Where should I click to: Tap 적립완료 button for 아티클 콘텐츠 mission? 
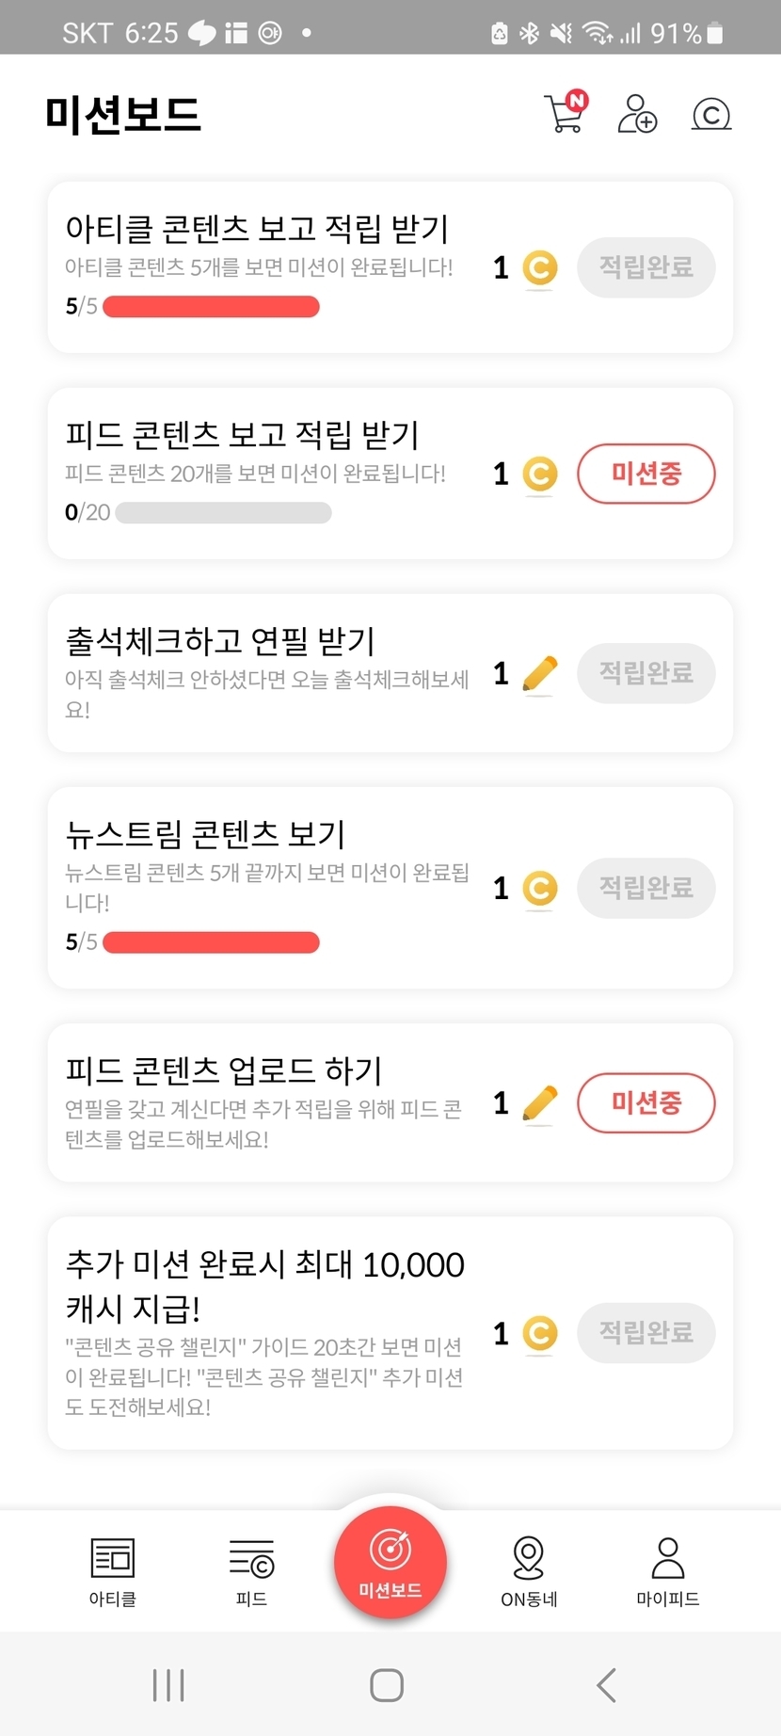point(646,267)
